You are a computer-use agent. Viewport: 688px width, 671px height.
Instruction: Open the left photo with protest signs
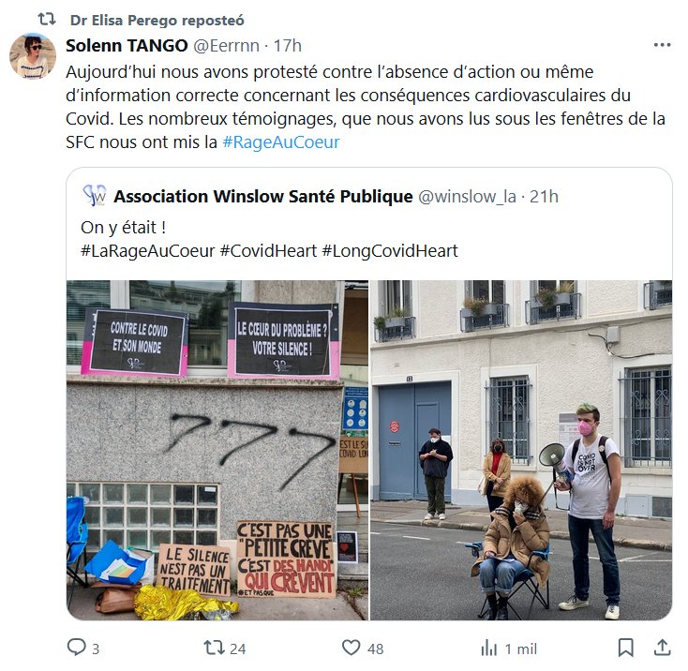coord(217,450)
